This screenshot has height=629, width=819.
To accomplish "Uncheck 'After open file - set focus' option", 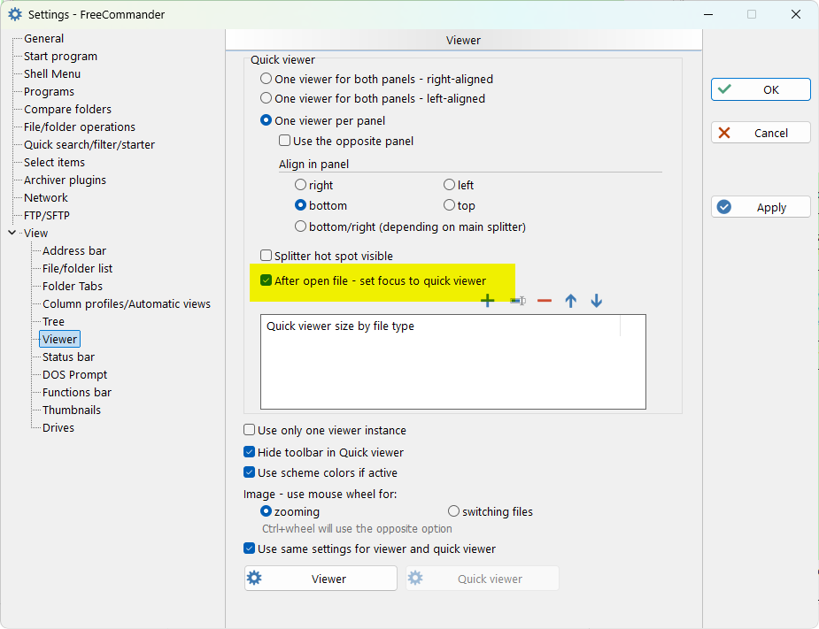I will pyautogui.click(x=267, y=280).
